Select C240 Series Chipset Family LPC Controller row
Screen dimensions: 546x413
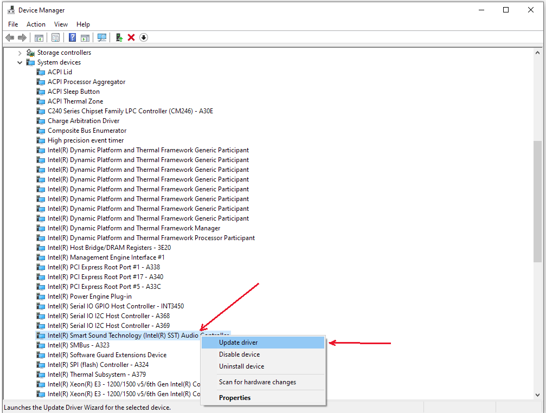130,111
